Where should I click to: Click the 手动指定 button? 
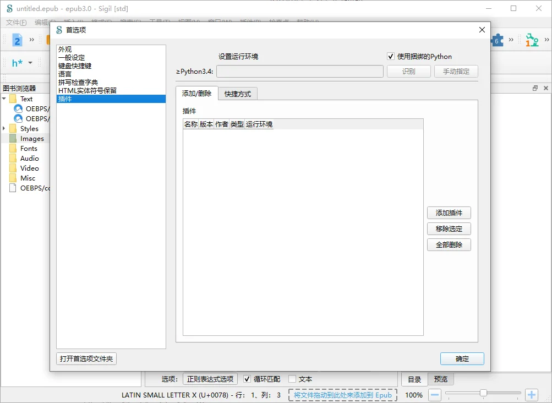pyautogui.click(x=456, y=72)
